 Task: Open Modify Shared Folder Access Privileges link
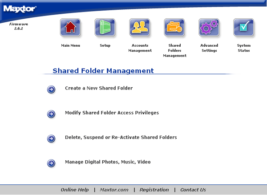pos(112,113)
